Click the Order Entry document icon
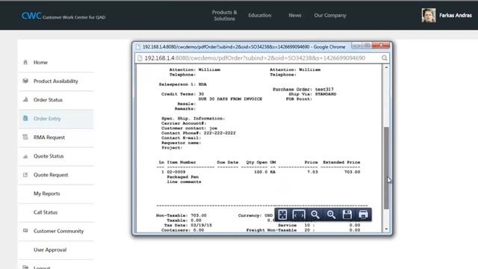Image resolution: width=478 pixels, height=269 pixels. [25, 118]
